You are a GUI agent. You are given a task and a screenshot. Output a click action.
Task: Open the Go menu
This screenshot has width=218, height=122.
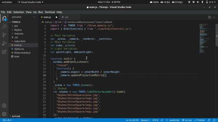pos(35,12)
